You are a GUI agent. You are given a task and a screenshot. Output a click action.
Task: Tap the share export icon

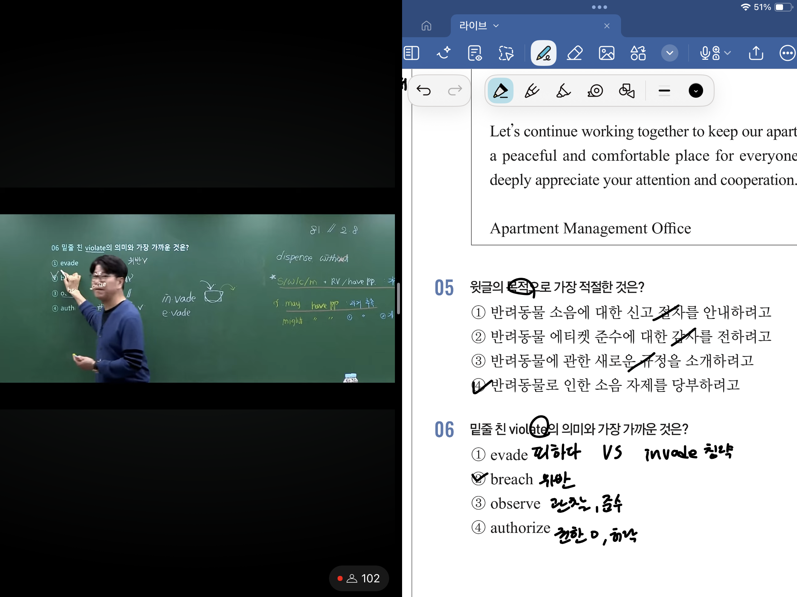(x=755, y=53)
